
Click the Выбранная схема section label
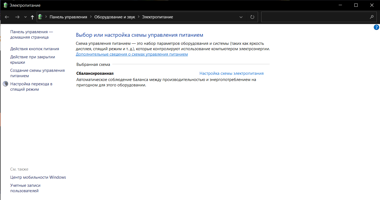93,65
